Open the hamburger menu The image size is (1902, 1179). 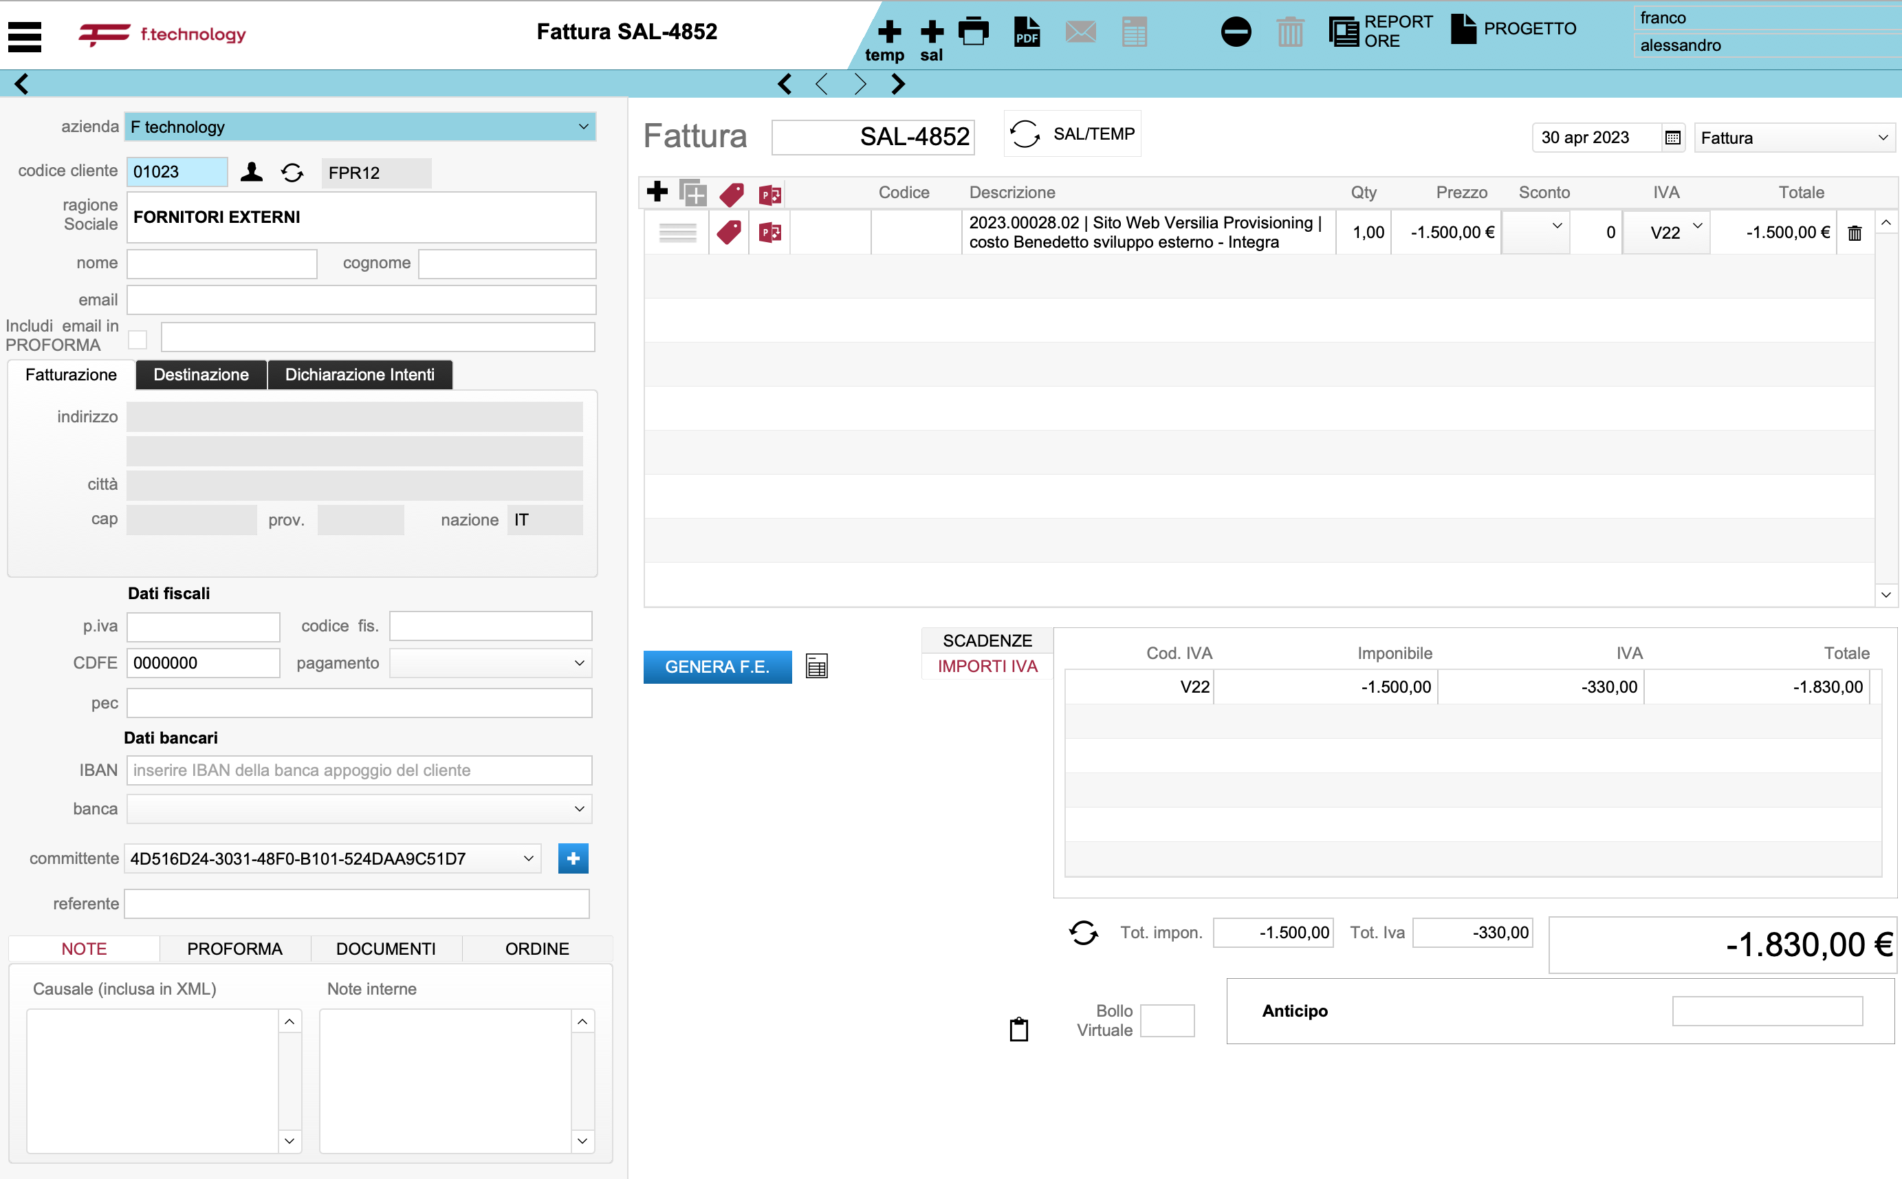pyautogui.click(x=24, y=36)
